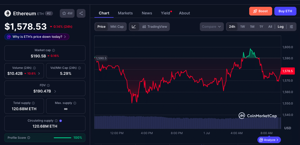The height and width of the screenshot is (145, 300).
Task: Click the Profile Score 100% progress bar
Action: pyautogui.click(x=63, y=138)
